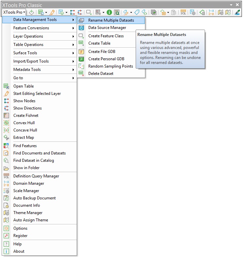Select Data Management Tools menu item

[40, 20]
